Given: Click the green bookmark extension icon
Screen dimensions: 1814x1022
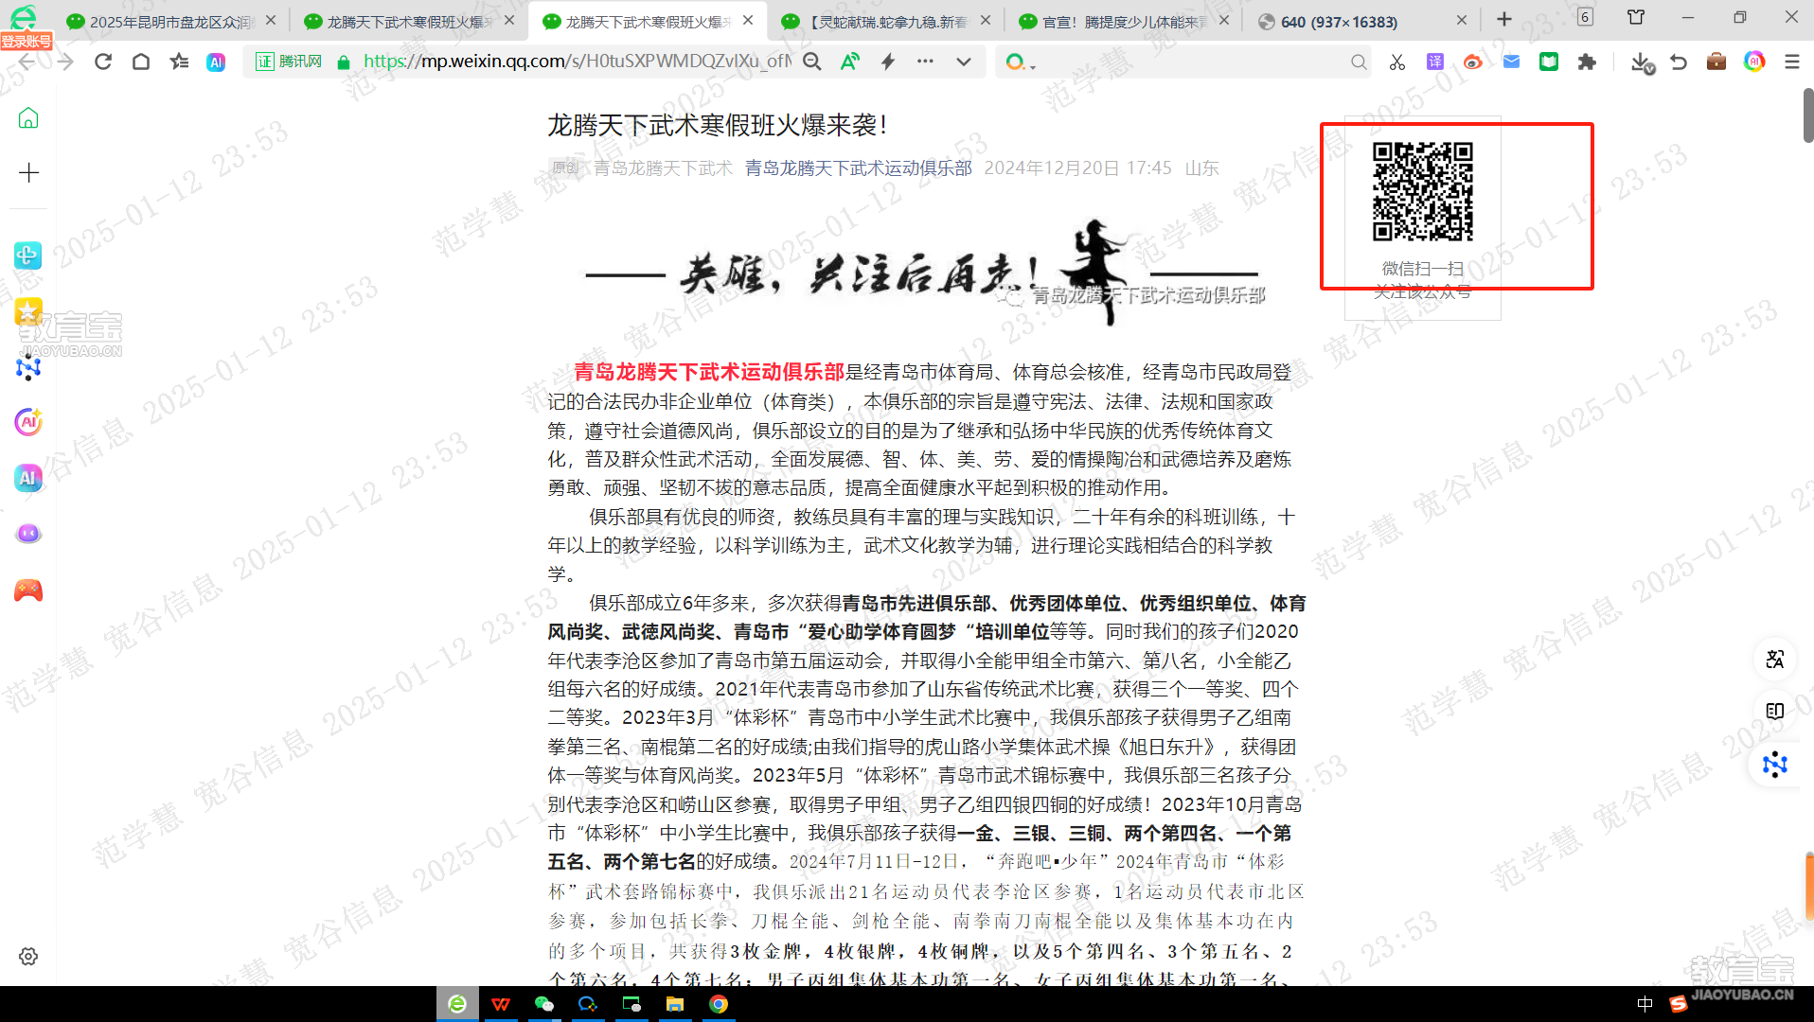Looking at the screenshot, I should 1549,62.
